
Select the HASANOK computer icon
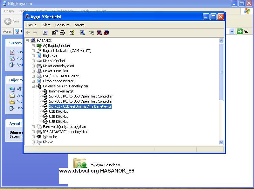33,40
